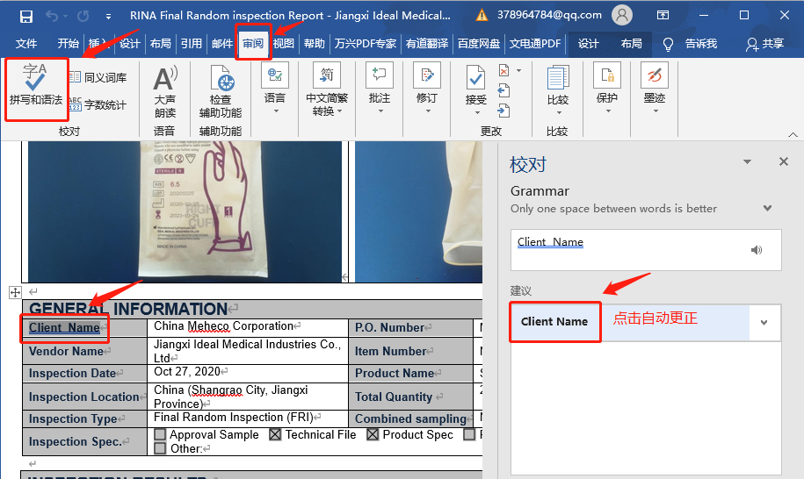Click the 'Client Name' table cell
This screenshot has width=804, height=479.
pos(84,327)
